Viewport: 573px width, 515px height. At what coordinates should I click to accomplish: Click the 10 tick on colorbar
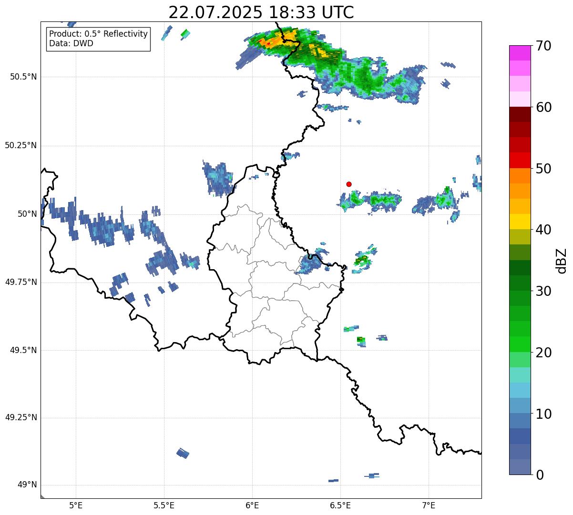pyautogui.click(x=544, y=414)
